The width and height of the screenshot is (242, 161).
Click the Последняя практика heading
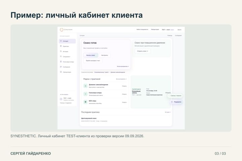click(x=90, y=112)
